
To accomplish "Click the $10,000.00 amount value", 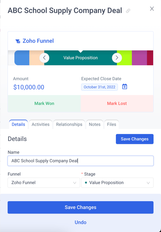I will 29,87.
